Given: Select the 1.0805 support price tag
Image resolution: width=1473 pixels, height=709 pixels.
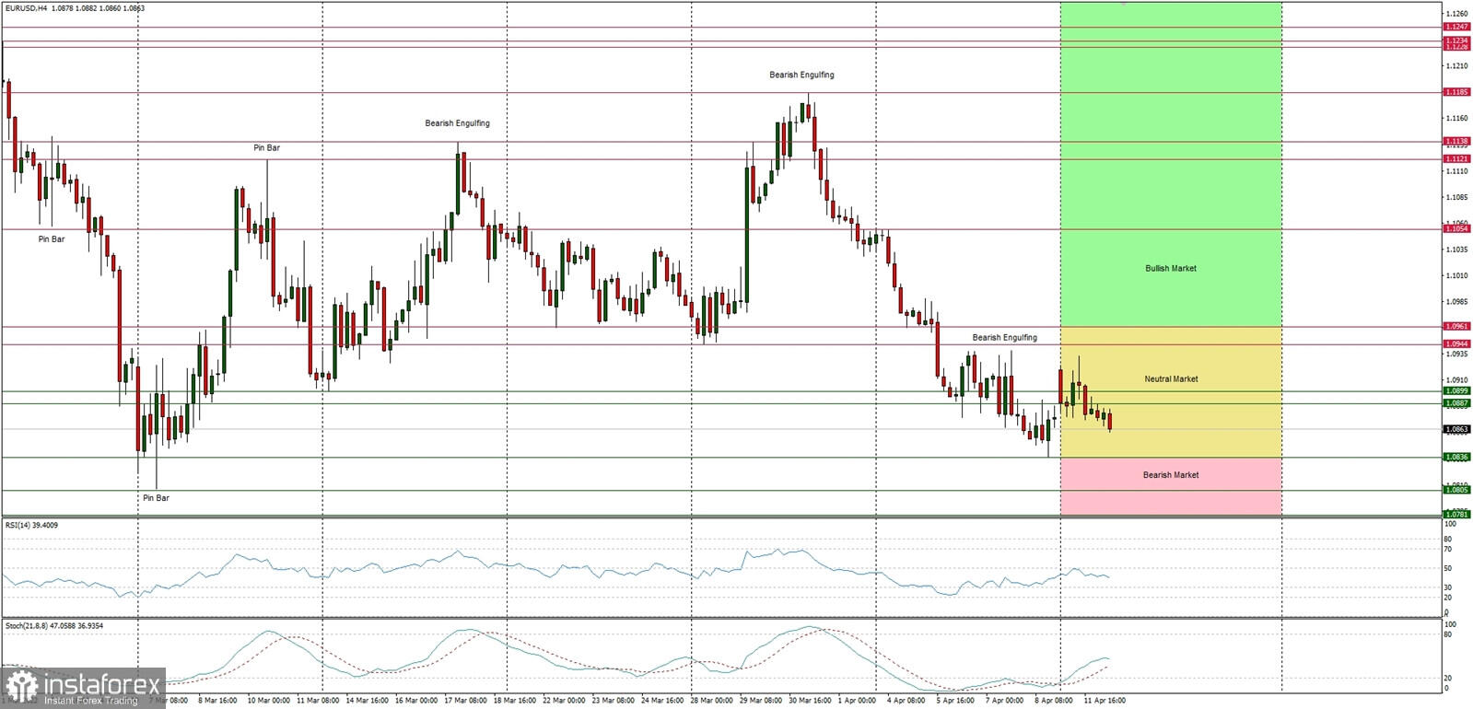Looking at the screenshot, I should [x=1456, y=490].
